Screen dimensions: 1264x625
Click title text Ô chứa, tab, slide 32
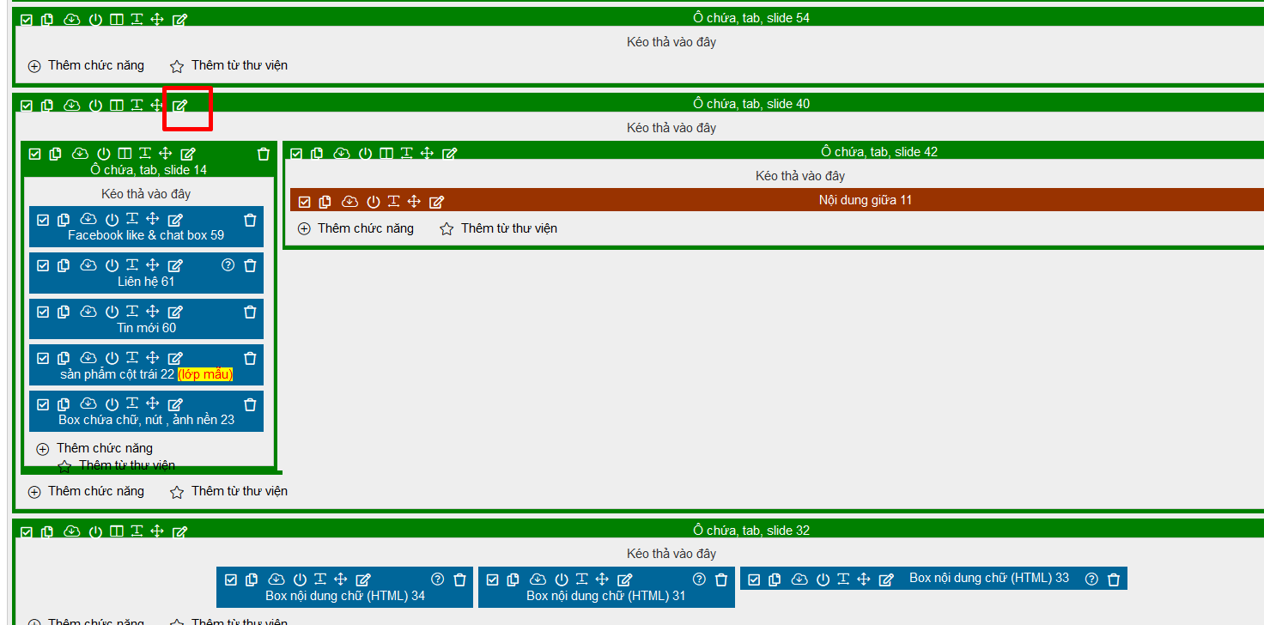pyautogui.click(x=751, y=531)
